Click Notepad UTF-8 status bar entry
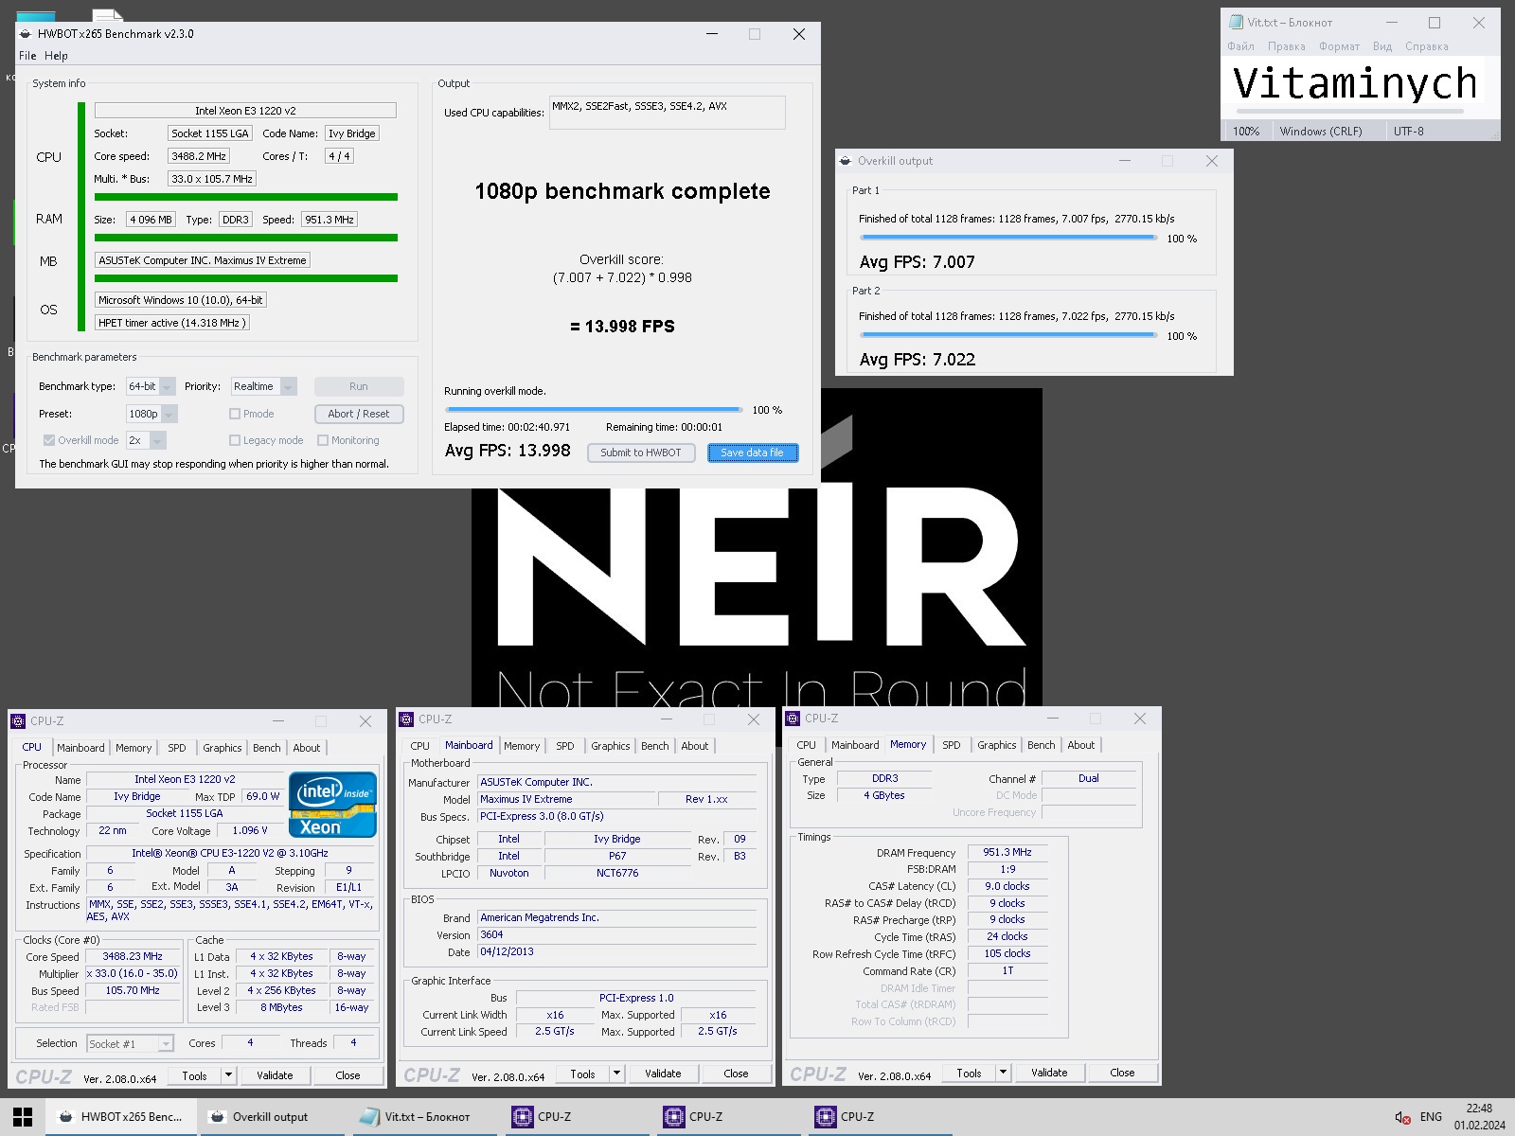The width and height of the screenshot is (1515, 1136). coord(1408,132)
